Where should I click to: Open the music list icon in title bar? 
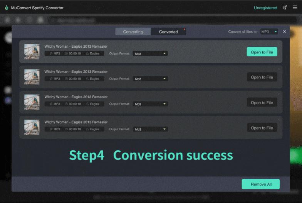click(x=285, y=8)
